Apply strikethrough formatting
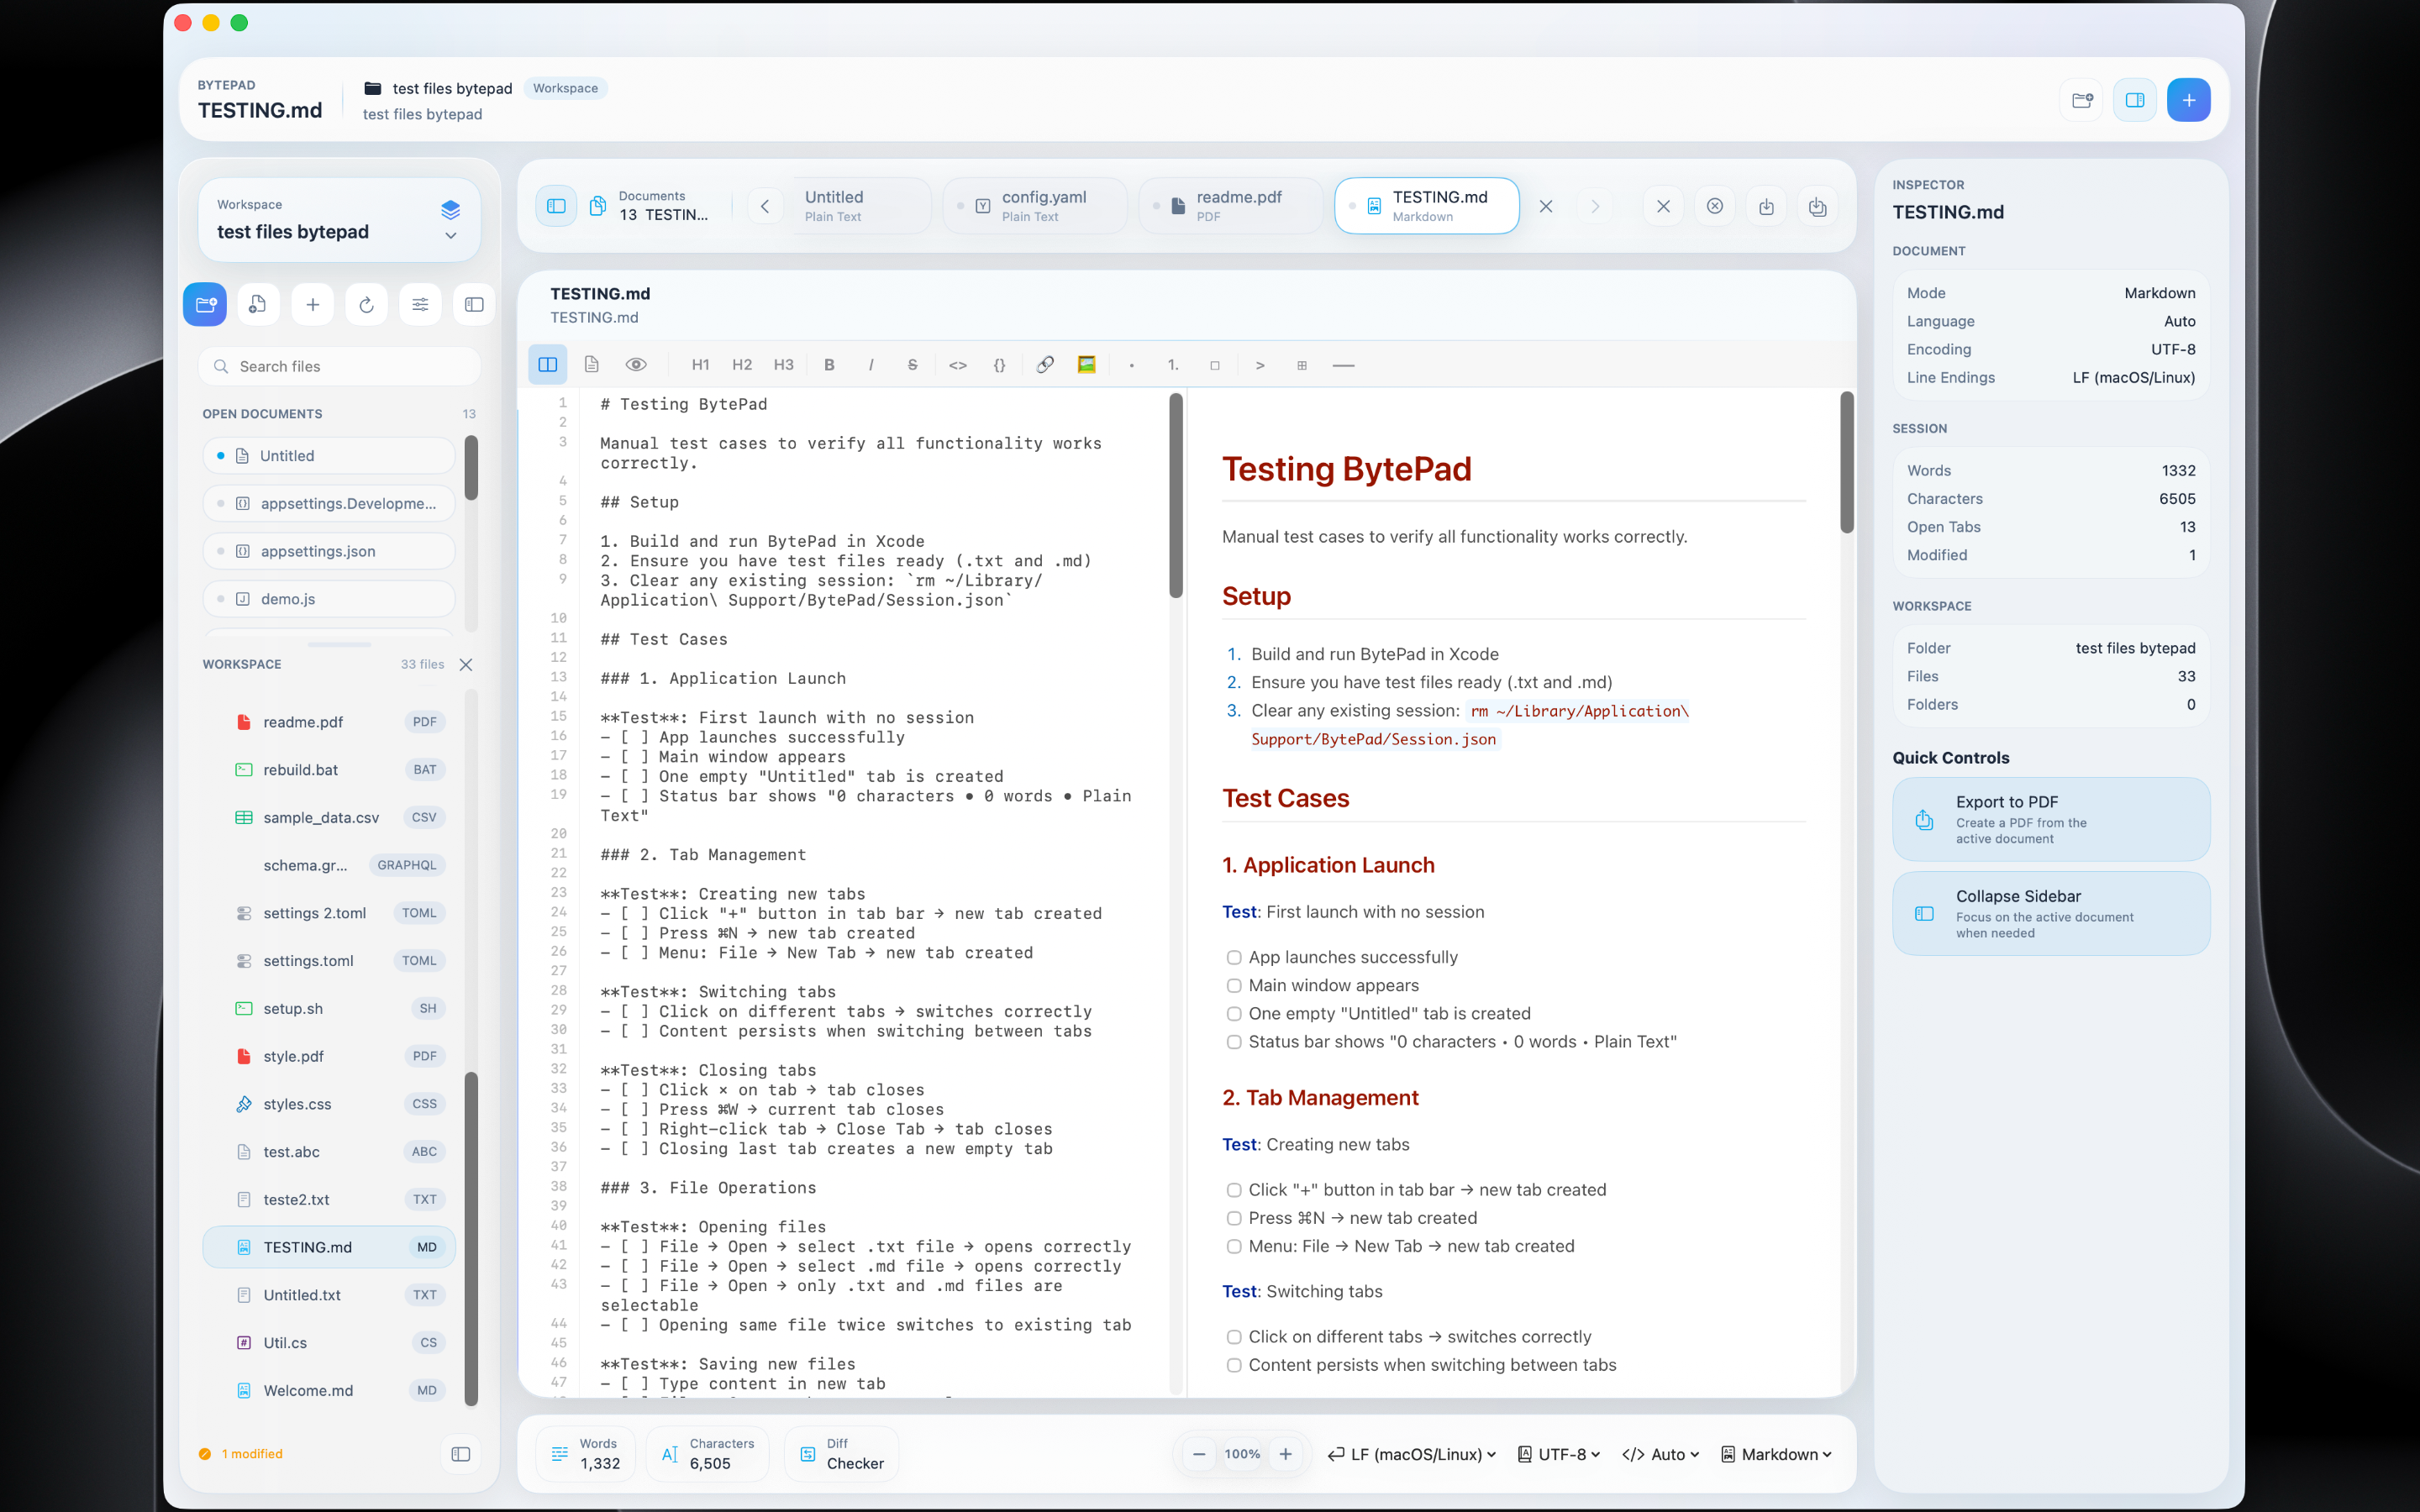This screenshot has height=1512, width=2420. click(912, 364)
